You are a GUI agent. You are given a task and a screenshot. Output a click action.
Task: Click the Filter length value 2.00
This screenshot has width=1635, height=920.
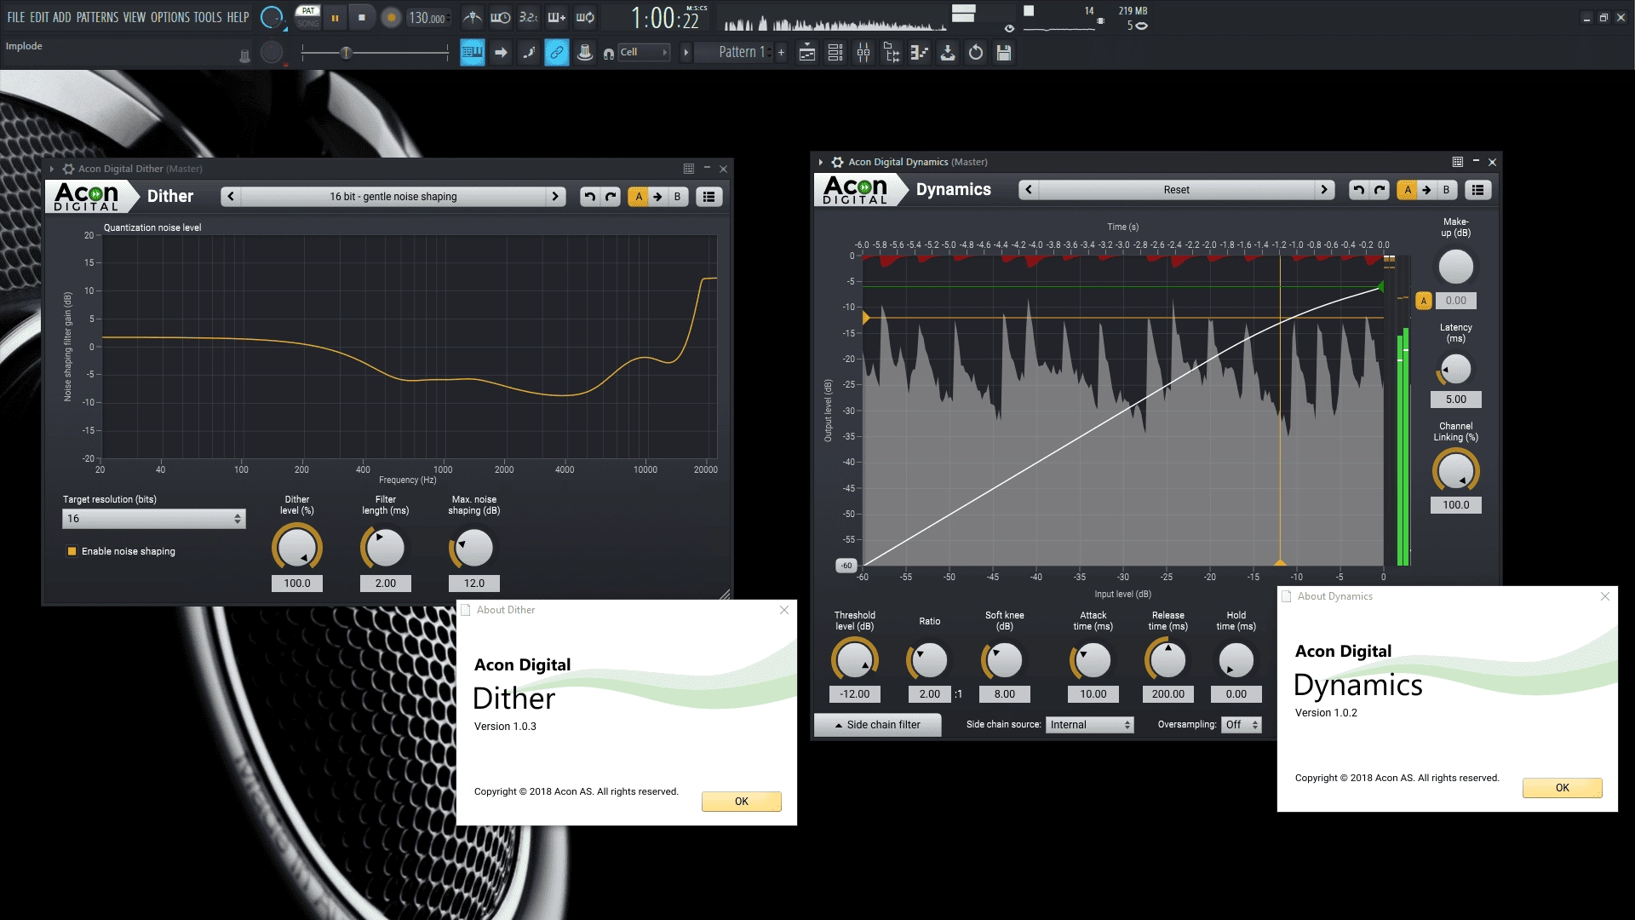pyautogui.click(x=386, y=584)
